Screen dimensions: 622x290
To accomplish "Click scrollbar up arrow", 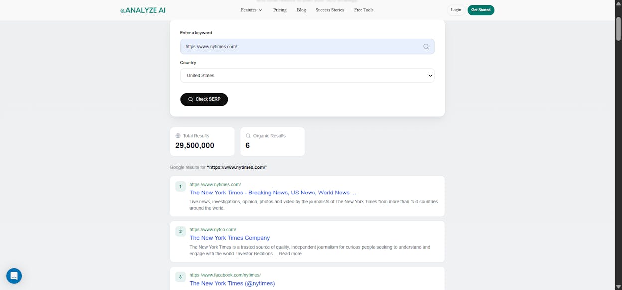I will [x=618, y=4].
